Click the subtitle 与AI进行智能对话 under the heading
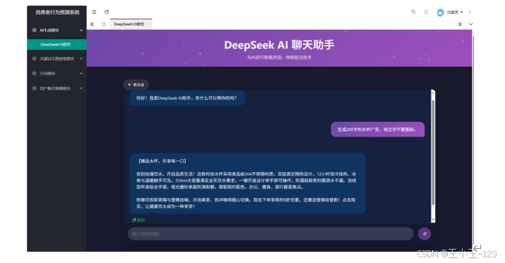Screen dimensions: 505x263 click(x=279, y=58)
